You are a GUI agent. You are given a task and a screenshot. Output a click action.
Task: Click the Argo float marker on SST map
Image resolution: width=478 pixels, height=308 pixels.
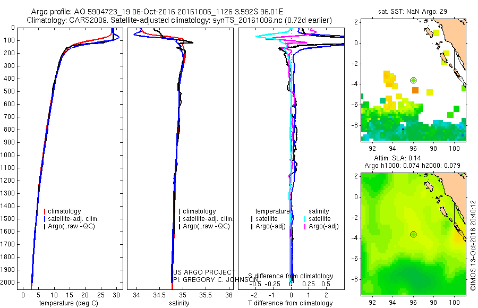[x=413, y=81]
